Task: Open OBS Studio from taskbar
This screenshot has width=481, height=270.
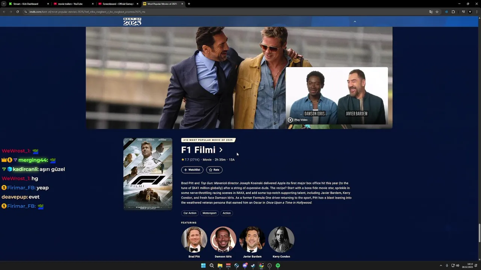Action: click(269, 265)
